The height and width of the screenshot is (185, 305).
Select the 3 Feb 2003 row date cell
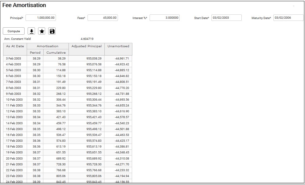(14, 58)
